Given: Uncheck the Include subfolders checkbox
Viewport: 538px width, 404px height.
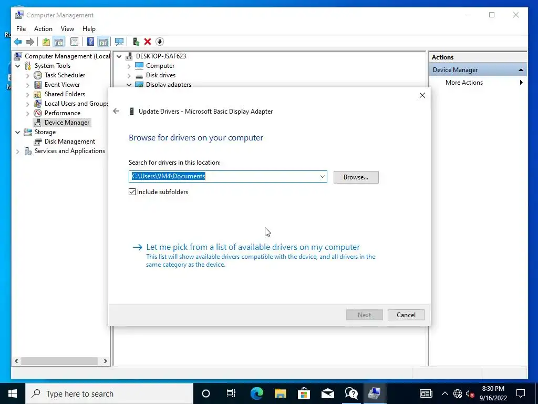Looking at the screenshot, I should [x=132, y=192].
